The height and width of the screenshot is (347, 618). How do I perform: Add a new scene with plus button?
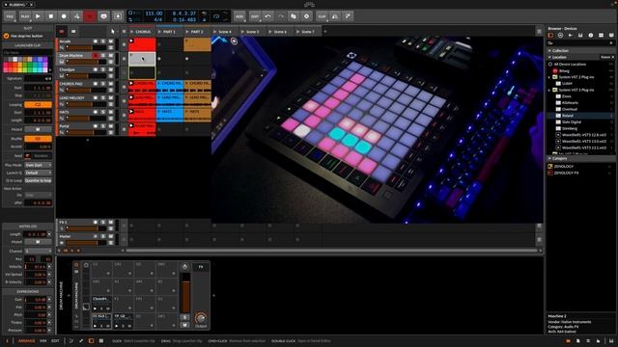pyautogui.click(x=325, y=32)
